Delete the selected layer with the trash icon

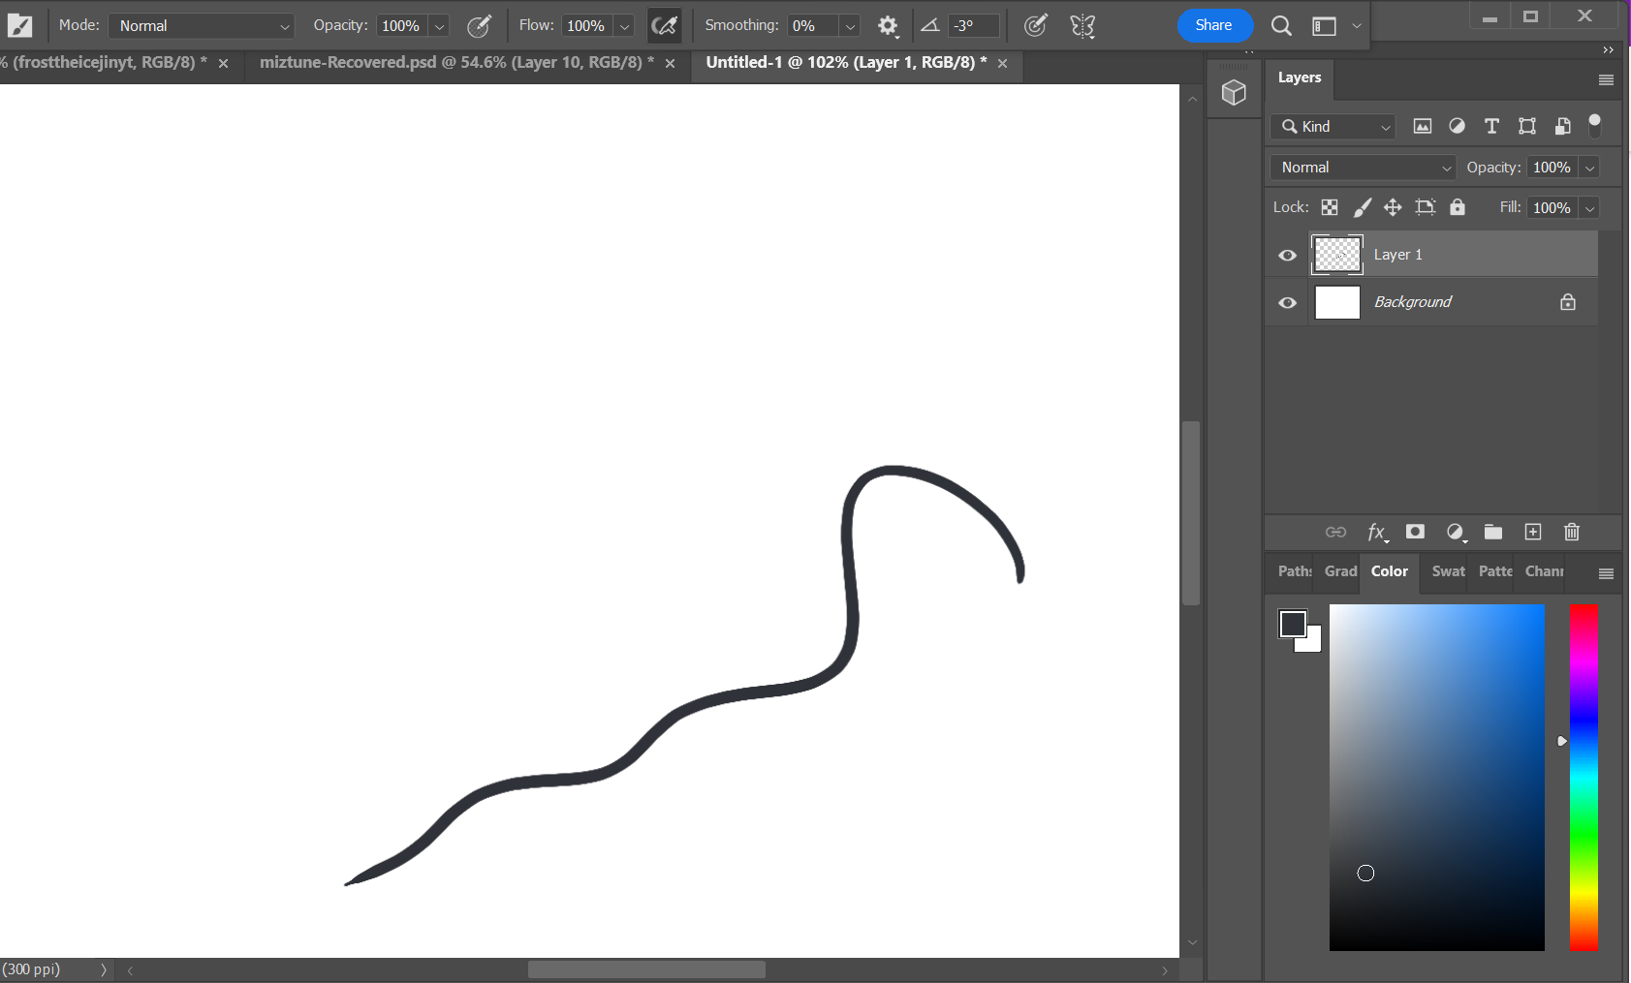1571,532
